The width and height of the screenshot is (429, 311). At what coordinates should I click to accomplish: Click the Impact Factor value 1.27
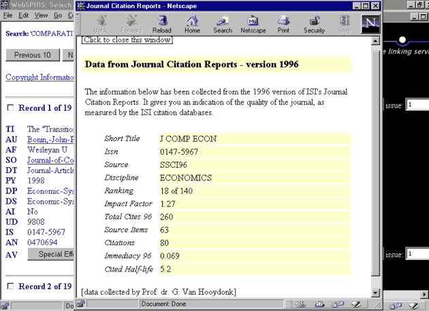(x=168, y=204)
